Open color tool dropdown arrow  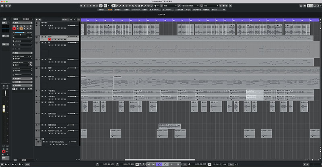click(x=158, y=6)
